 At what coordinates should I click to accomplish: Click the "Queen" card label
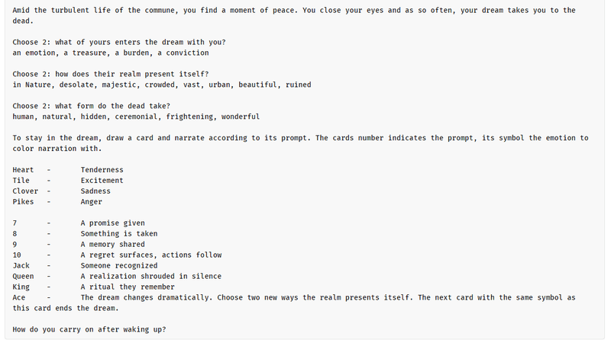coord(23,277)
